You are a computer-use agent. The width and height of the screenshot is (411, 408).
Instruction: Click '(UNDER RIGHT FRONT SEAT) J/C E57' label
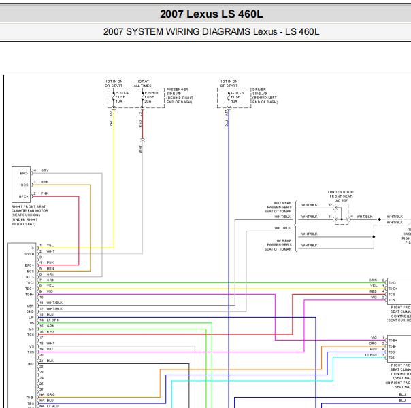pos(341,196)
